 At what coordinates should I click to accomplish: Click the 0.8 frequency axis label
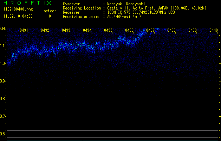(x=3, y=99)
